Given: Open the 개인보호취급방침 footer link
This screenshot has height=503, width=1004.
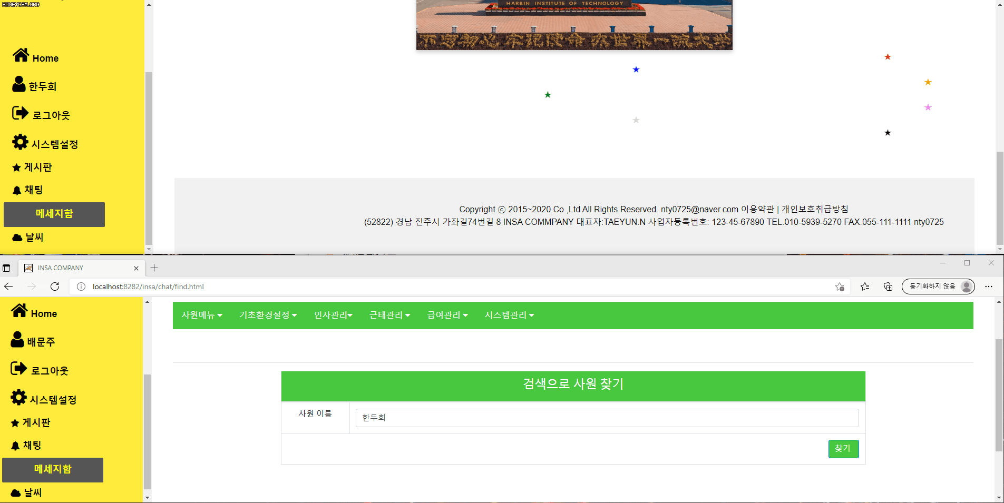Looking at the screenshot, I should coord(815,209).
